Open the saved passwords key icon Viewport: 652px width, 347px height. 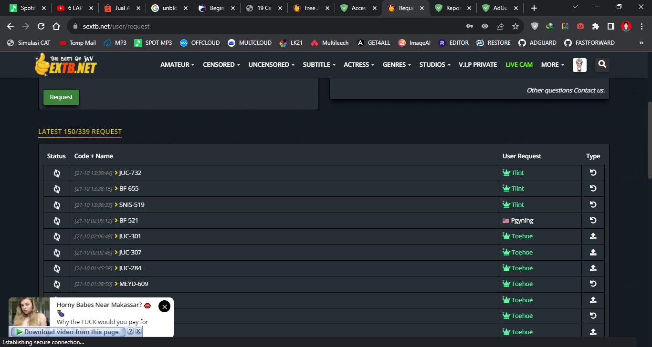coord(470,26)
